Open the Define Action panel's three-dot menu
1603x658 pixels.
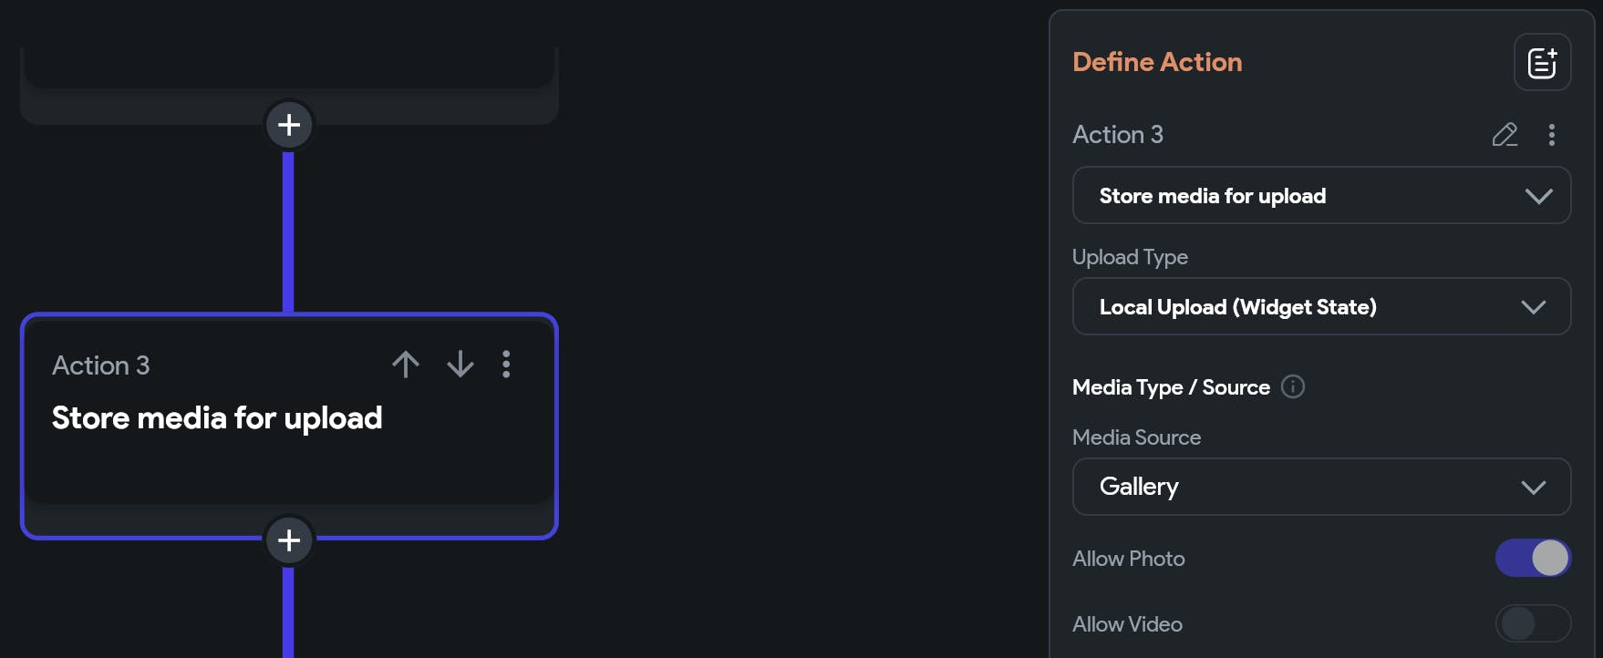(x=1551, y=135)
